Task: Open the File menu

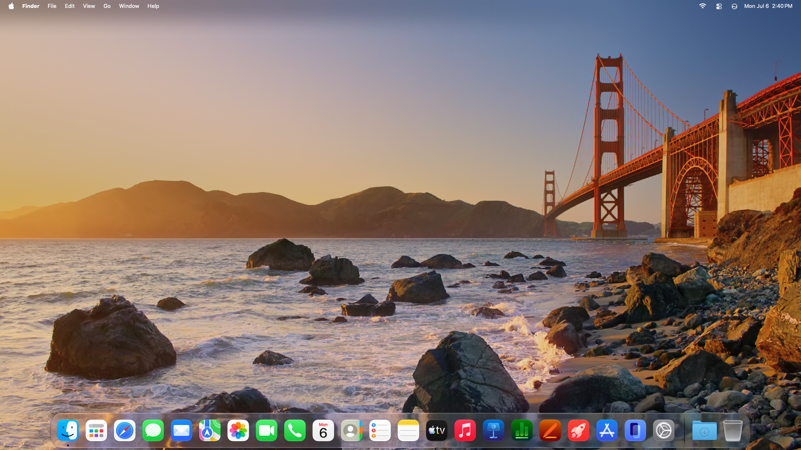Action: pyautogui.click(x=52, y=6)
